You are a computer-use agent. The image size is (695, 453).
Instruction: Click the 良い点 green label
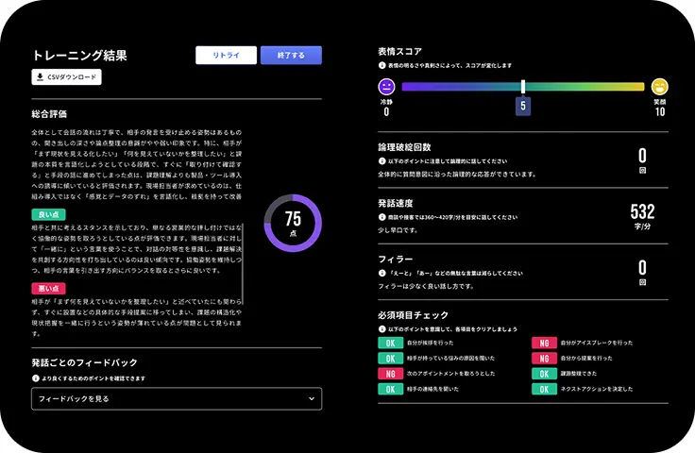[x=49, y=215]
